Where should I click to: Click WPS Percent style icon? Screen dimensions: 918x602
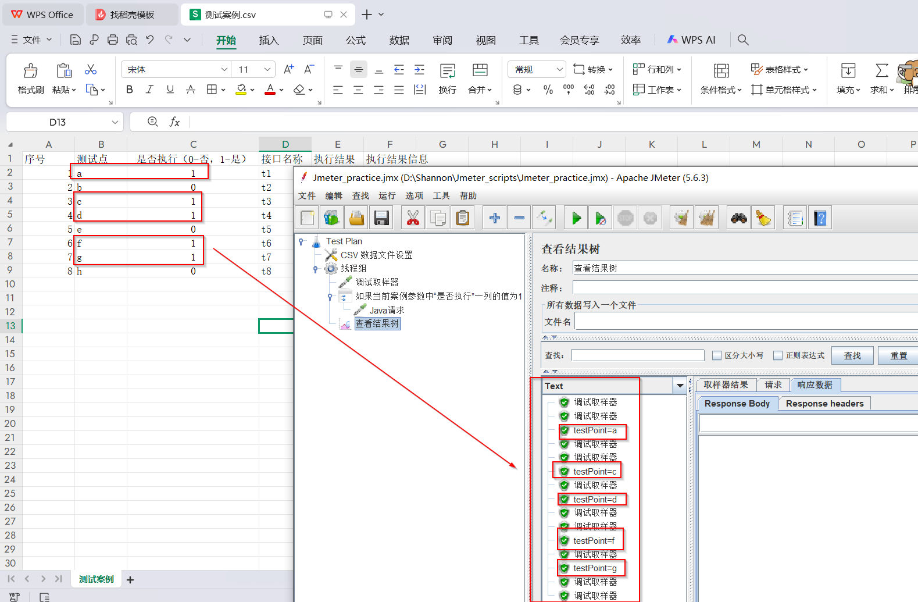click(x=548, y=90)
